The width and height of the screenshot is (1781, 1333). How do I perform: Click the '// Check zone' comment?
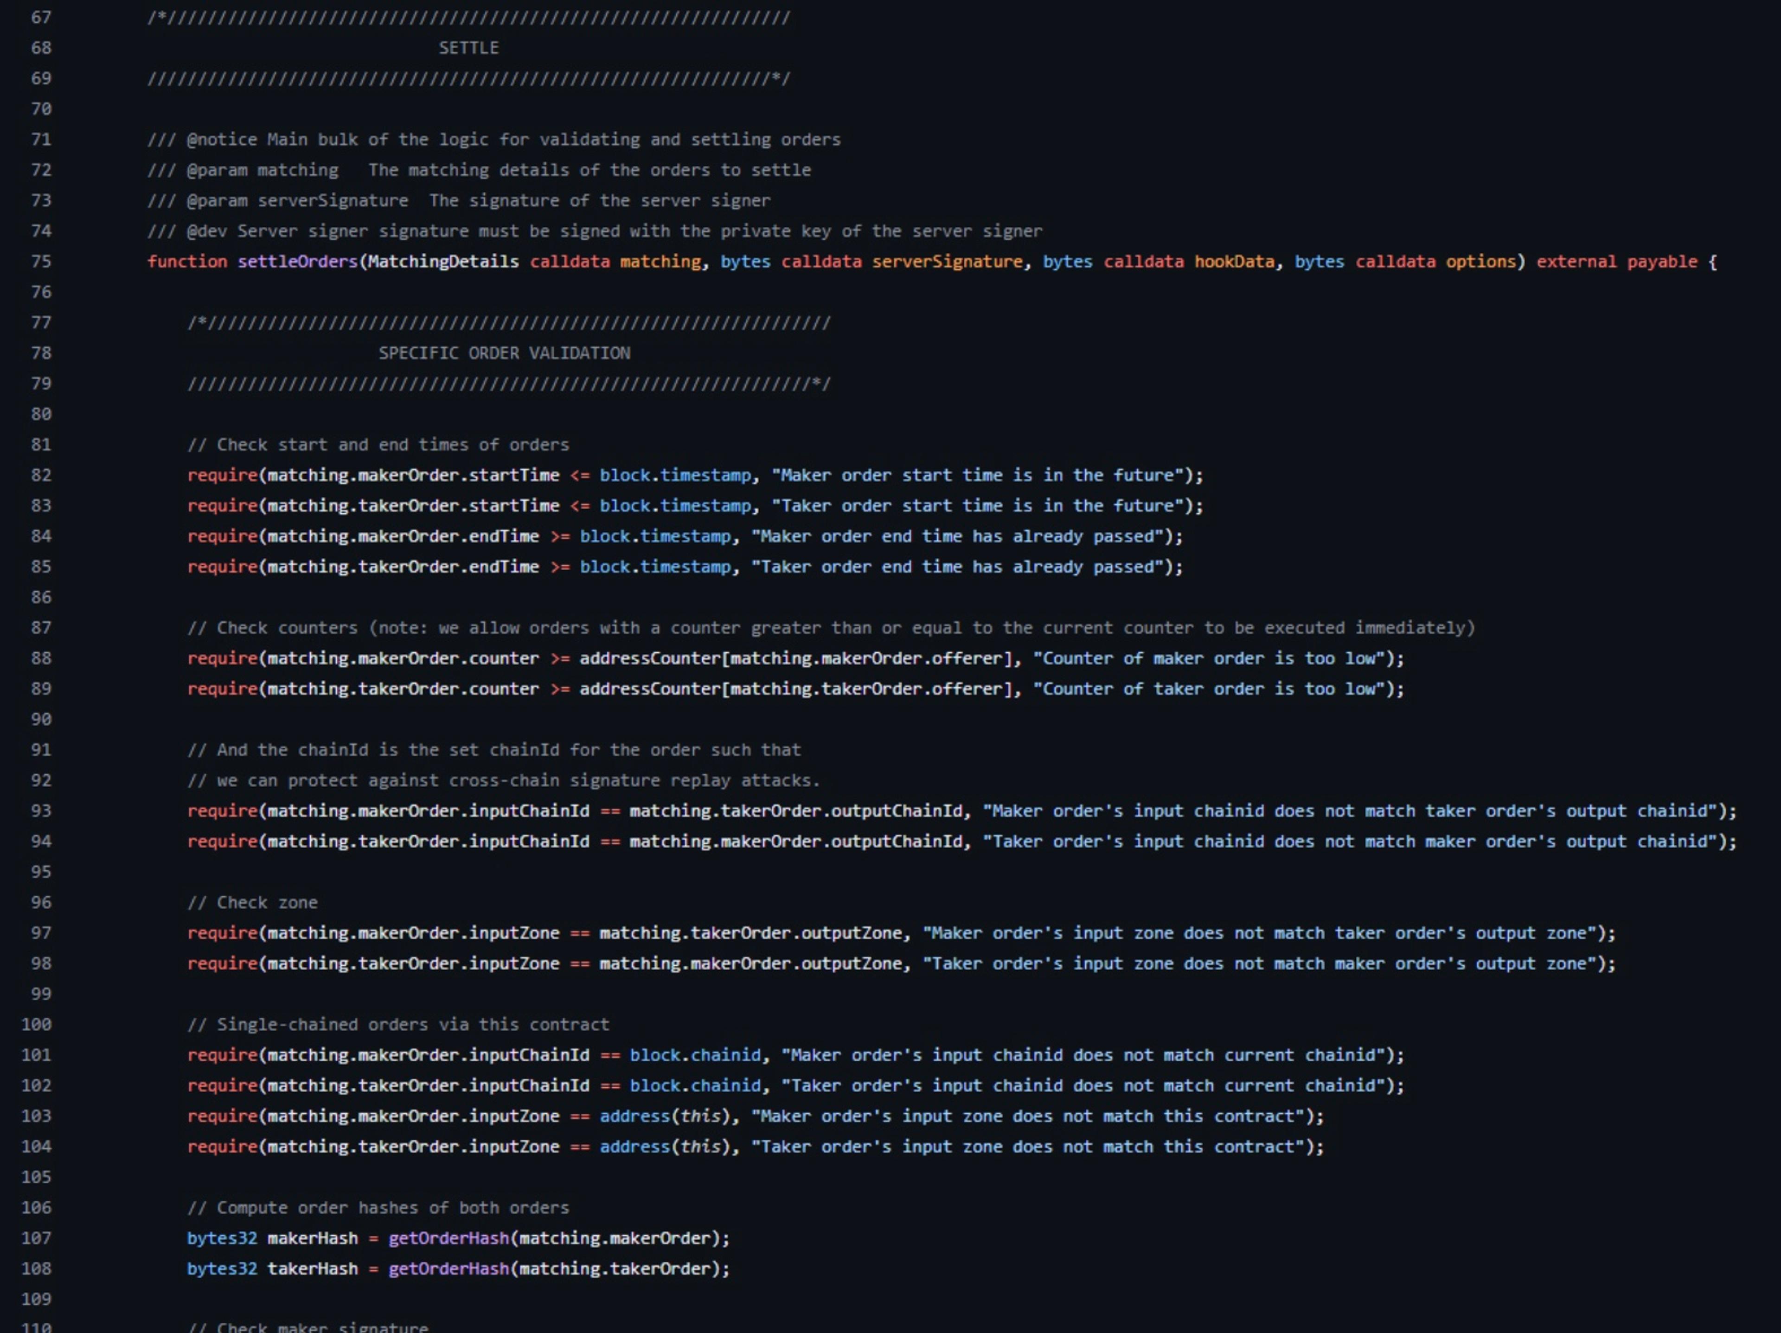252,902
